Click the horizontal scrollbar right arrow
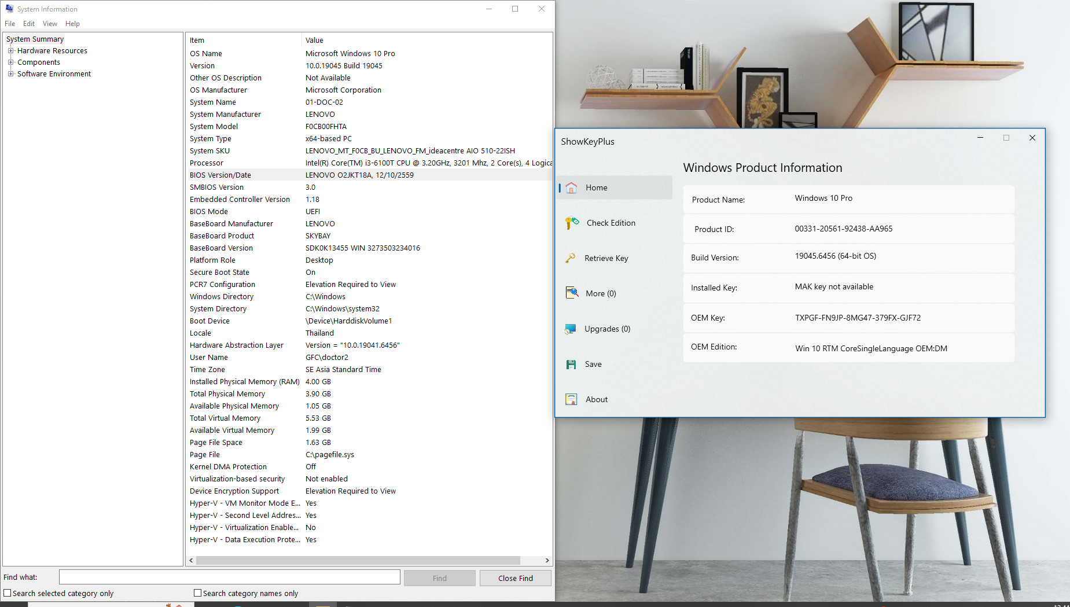The image size is (1070, 607). [547, 560]
